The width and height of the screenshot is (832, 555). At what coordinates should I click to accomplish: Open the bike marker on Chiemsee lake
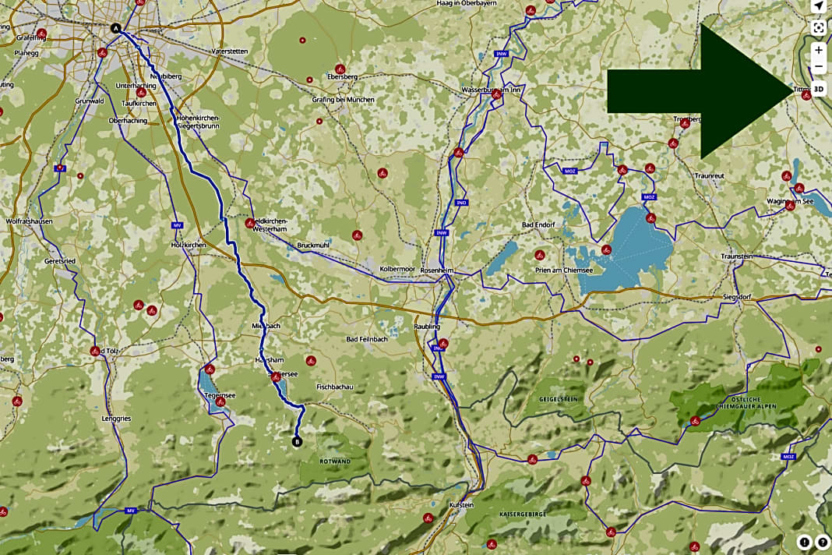click(x=606, y=249)
